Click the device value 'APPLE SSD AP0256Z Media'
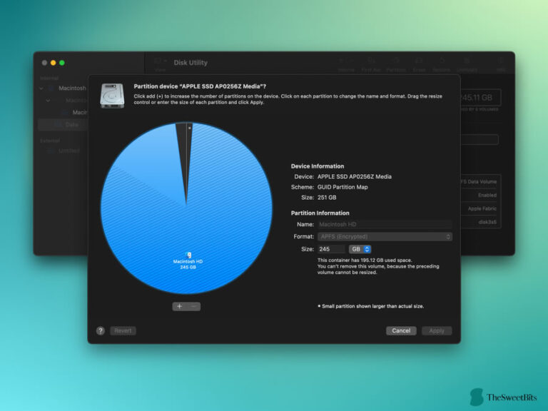Screen dimensions: 548x411 coord(355,177)
